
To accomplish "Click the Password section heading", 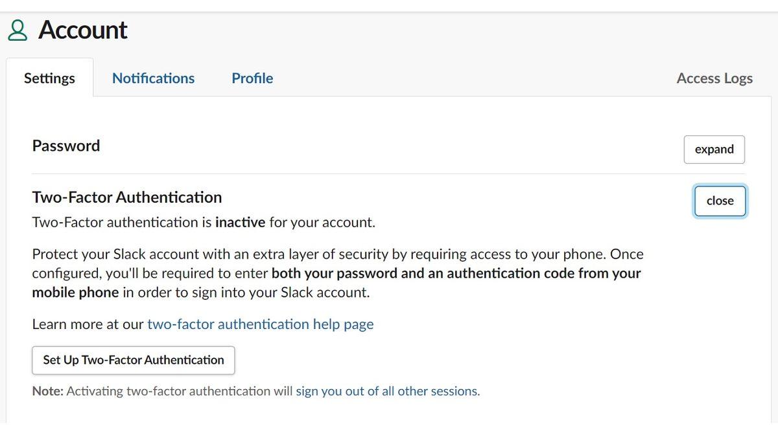I will pyautogui.click(x=66, y=146).
